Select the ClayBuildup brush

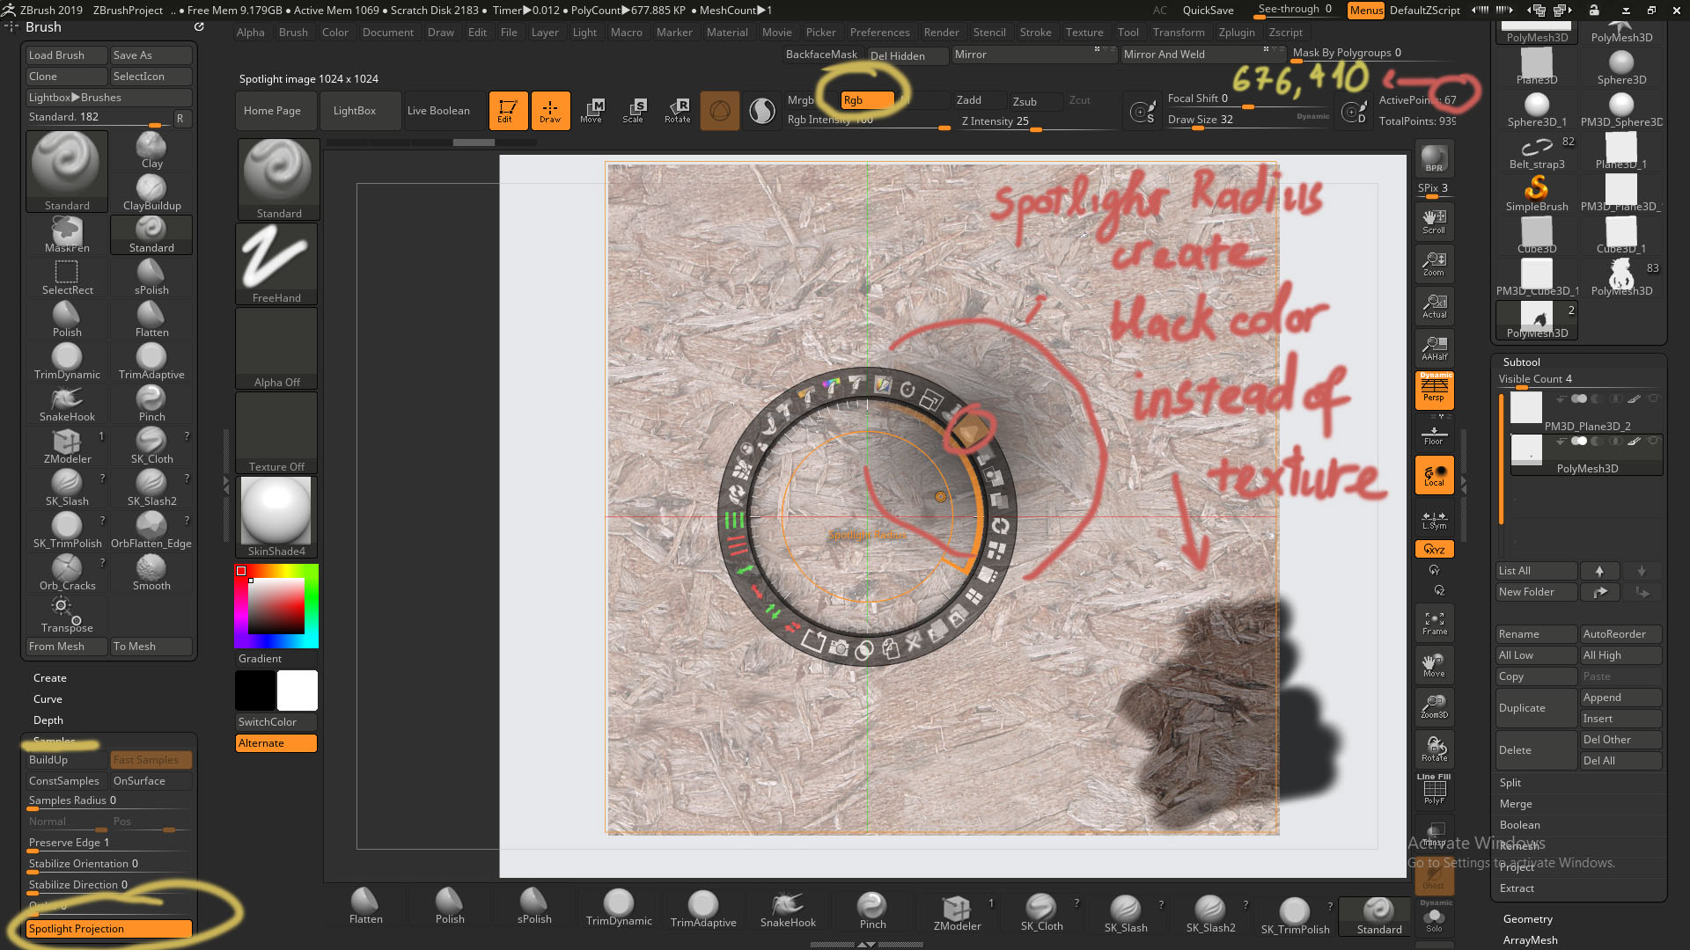coord(151,193)
